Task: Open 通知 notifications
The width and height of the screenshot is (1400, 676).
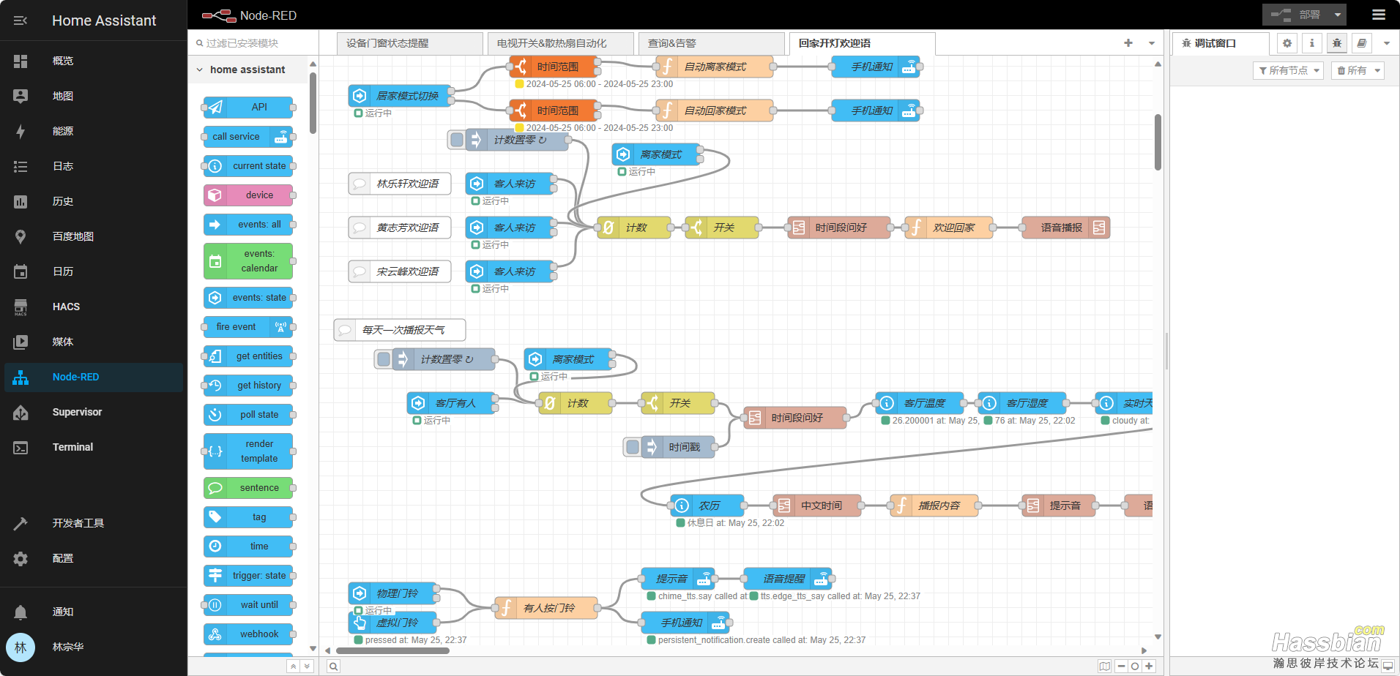Action: click(94, 612)
